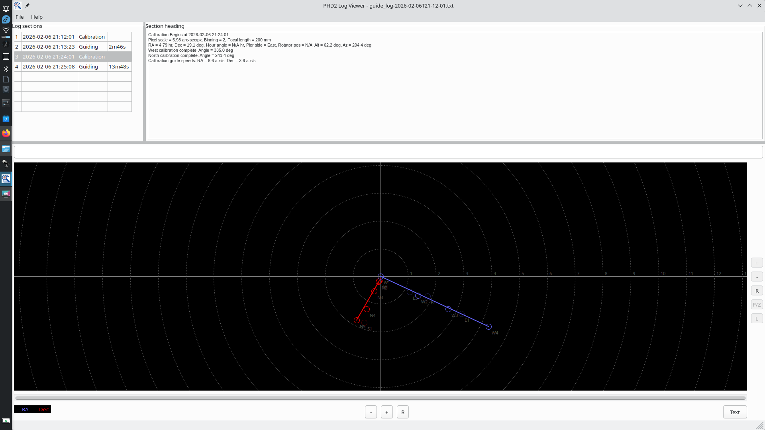
Task: Open the notifications bell icon
Action: click(x=6, y=8)
